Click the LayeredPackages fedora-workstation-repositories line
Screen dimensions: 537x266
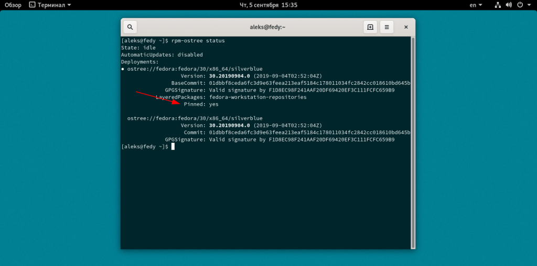tap(231, 97)
